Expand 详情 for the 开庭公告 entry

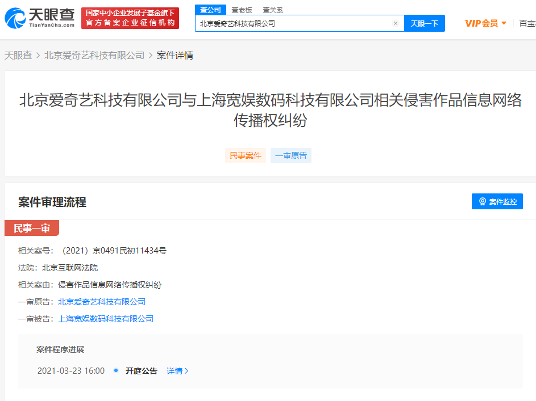tap(177, 371)
